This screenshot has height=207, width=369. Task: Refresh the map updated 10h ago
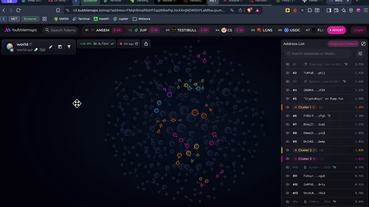[136, 44]
